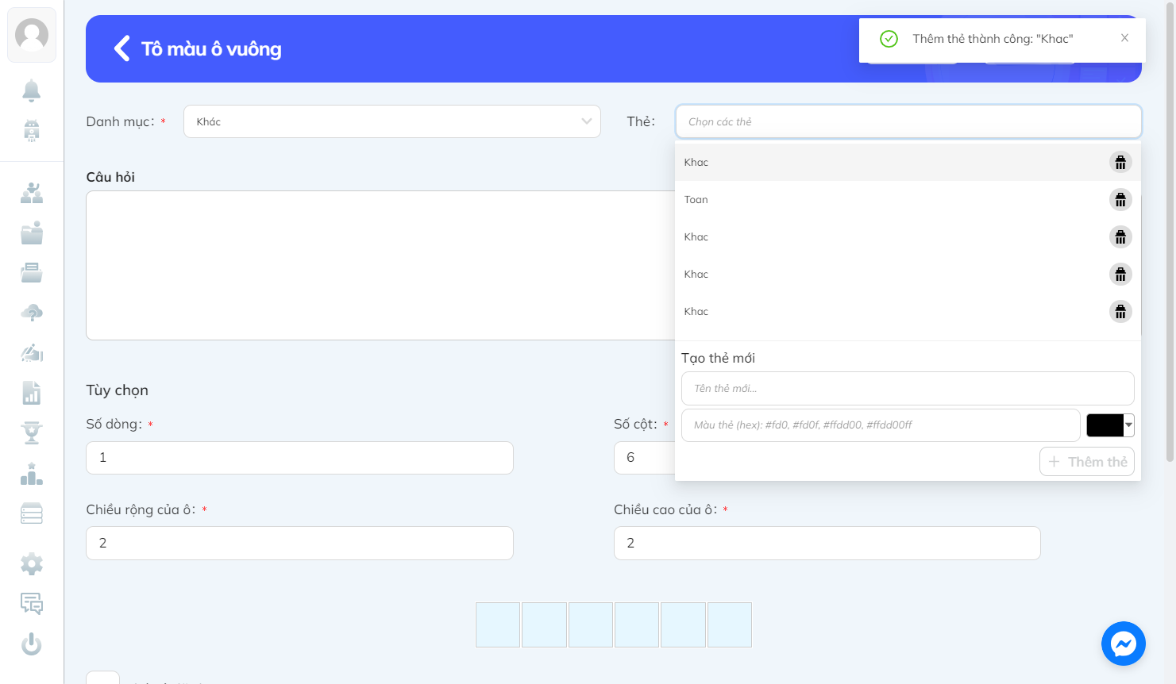Image resolution: width=1176 pixels, height=684 pixels.
Task: Open the trophy cup sidebar icon
Action: click(32, 432)
